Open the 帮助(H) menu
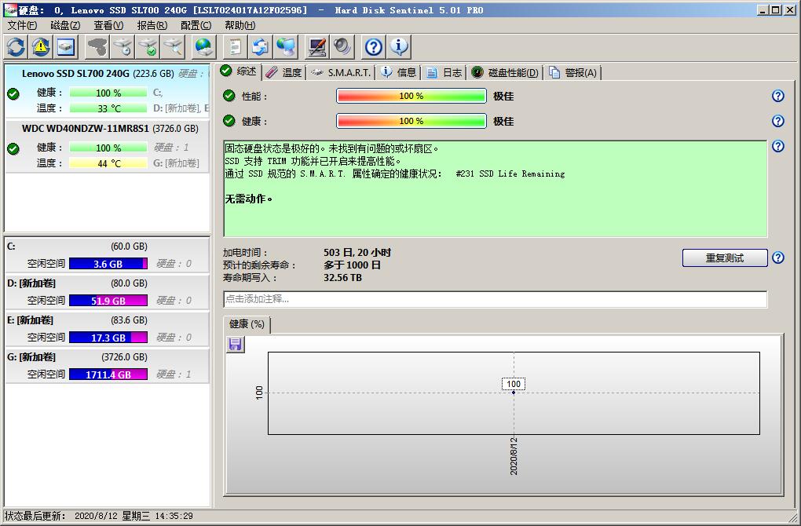Screen dimensions: 801x526 click(240, 25)
